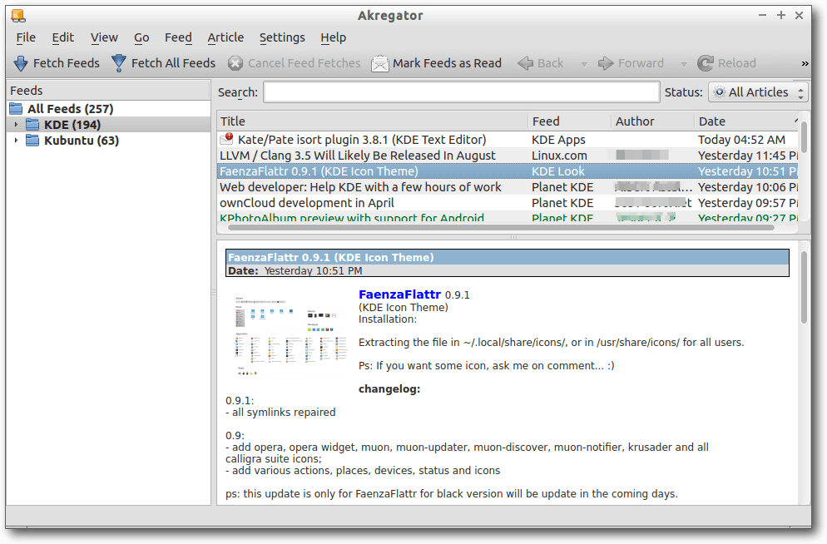This screenshot has height=544, width=827.
Task: Expand the Kubuntu feed folder
Action: pyautogui.click(x=16, y=141)
